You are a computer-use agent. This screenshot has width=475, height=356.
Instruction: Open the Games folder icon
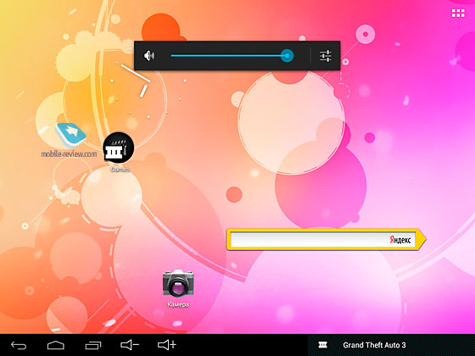[x=119, y=147]
